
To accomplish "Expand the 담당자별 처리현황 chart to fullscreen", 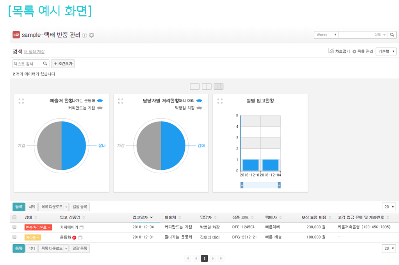I will [121, 101].
